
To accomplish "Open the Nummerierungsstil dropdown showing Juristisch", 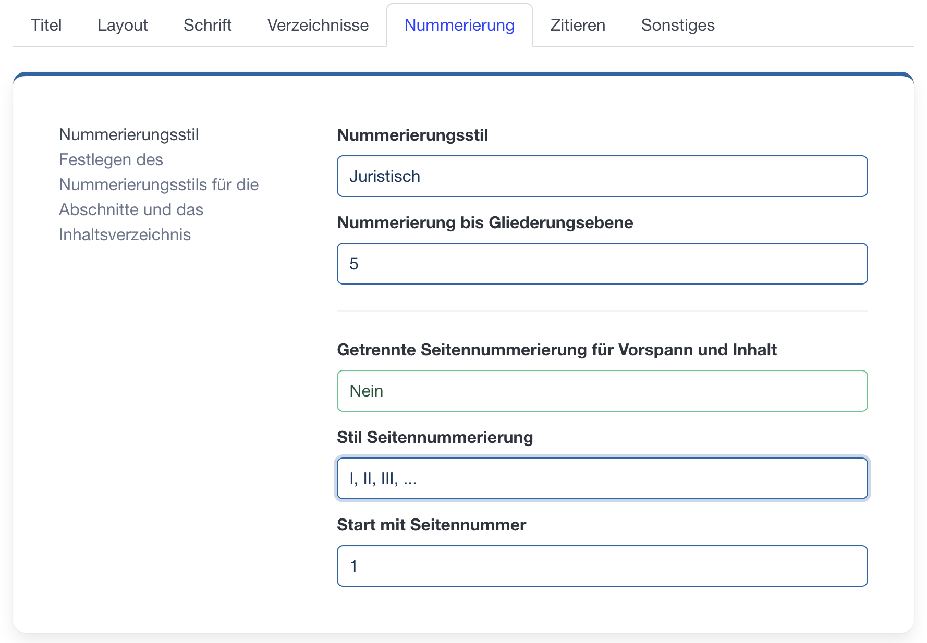I will coord(602,176).
